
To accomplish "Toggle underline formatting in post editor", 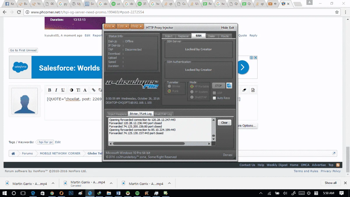I will point(63,90).
